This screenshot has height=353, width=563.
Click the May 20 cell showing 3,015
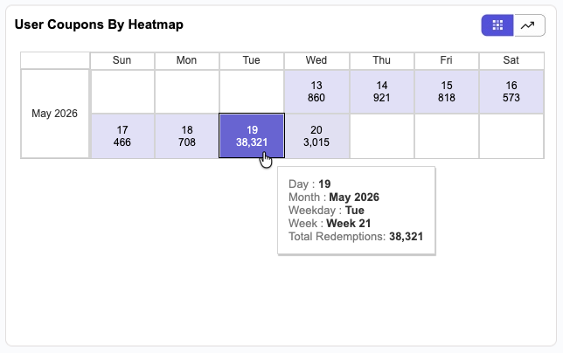pyautogui.click(x=316, y=136)
